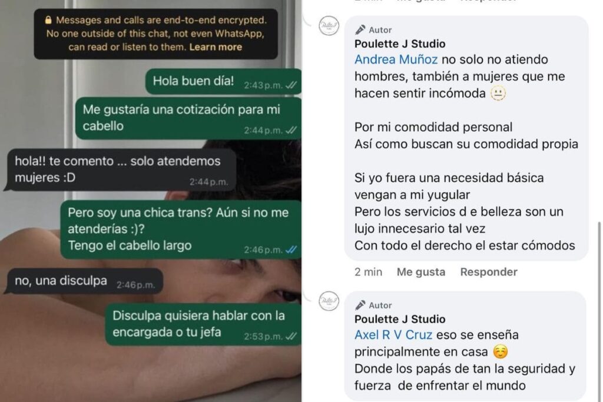
Task: Open Axel R V Cruz's profile mention
Action: (x=393, y=335)
